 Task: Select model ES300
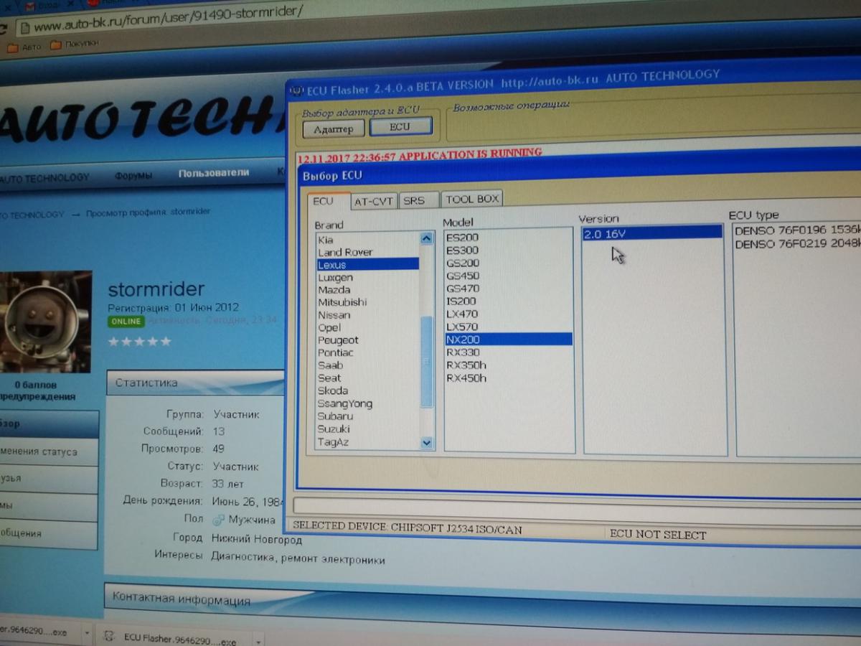click(x=462, y=250)
